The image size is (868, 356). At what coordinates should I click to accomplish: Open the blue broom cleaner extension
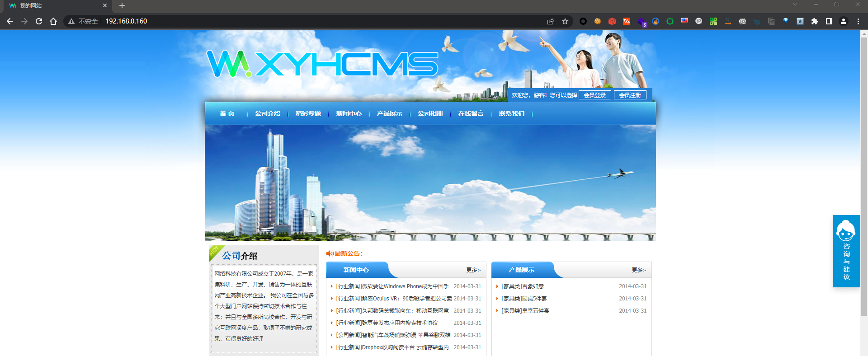tap(656, 21)
